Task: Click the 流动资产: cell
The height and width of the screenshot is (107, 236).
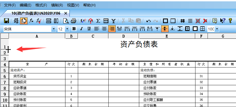Action: (18, 70)
